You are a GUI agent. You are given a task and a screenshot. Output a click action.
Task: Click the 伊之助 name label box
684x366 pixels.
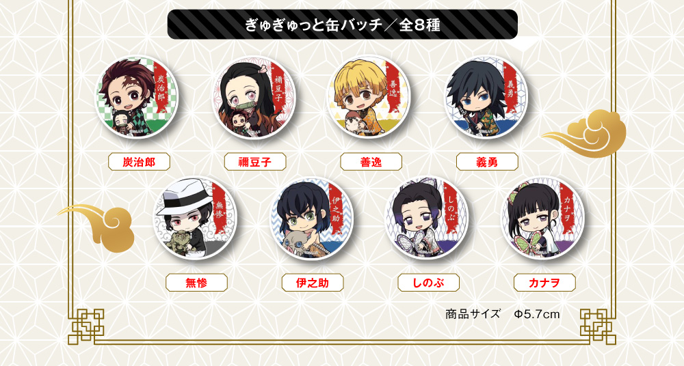[313, 283]
